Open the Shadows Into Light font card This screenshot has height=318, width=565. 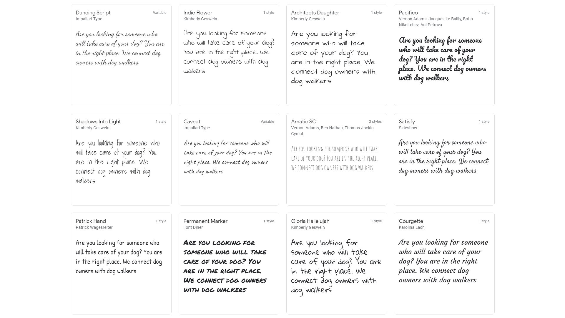(x=121, y=159)
